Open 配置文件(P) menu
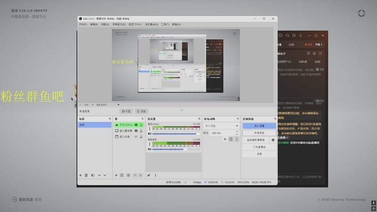Viewport: 377px width, 212px height. coord(135,24)
